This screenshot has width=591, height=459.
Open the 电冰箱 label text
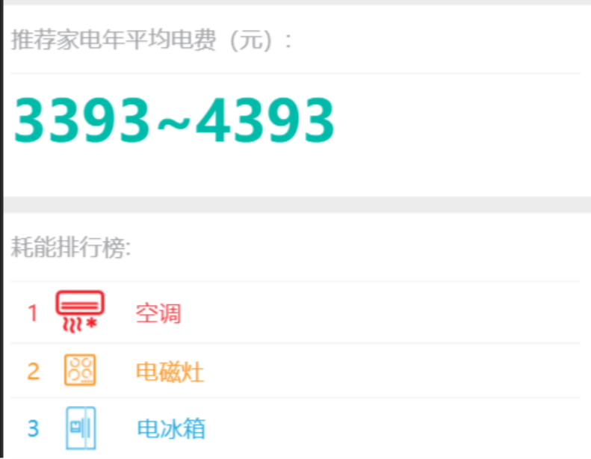click(x=171, y=428)
